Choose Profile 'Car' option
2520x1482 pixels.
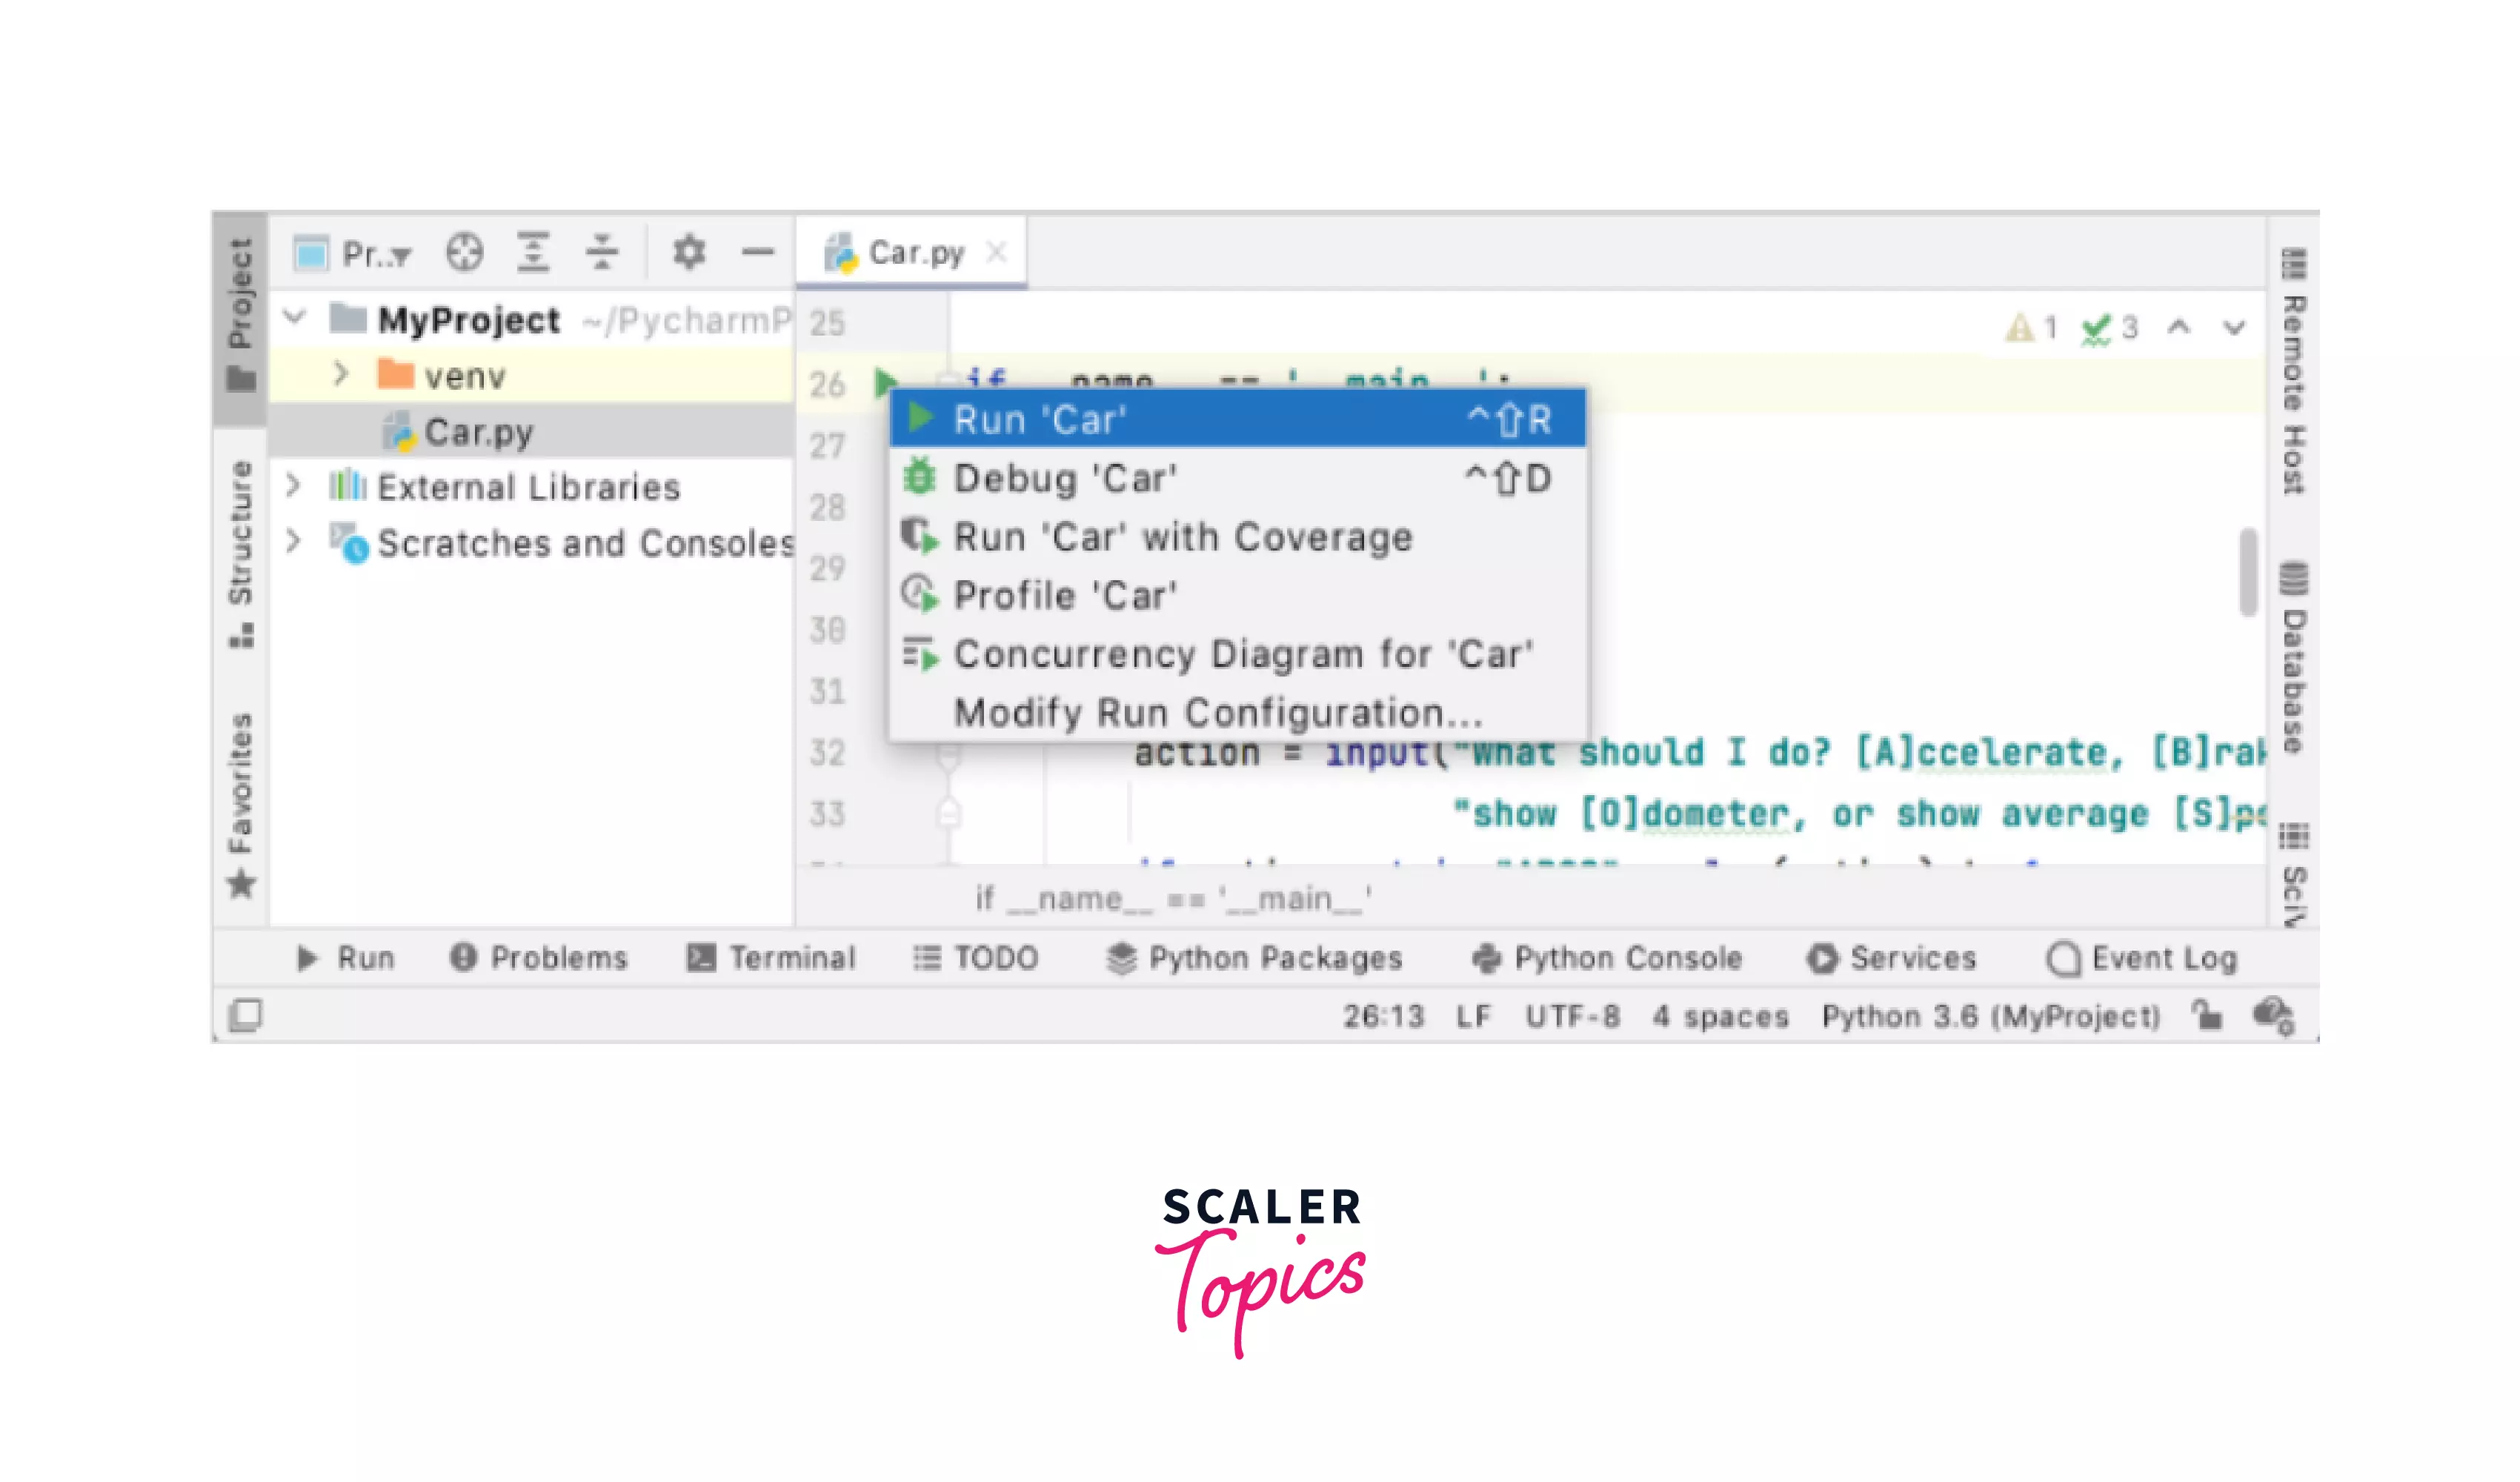coord(1237,595)
